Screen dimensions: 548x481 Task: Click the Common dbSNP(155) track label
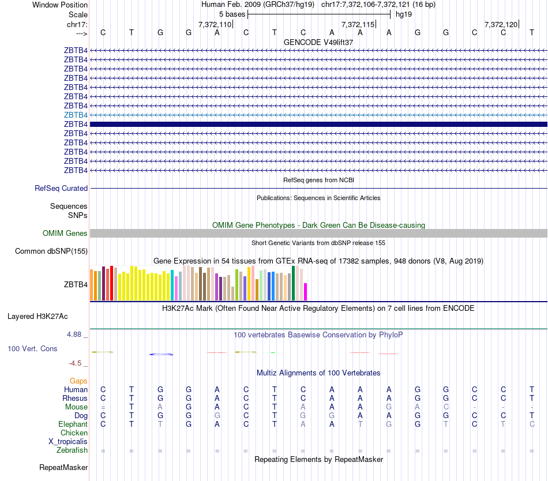51,251
